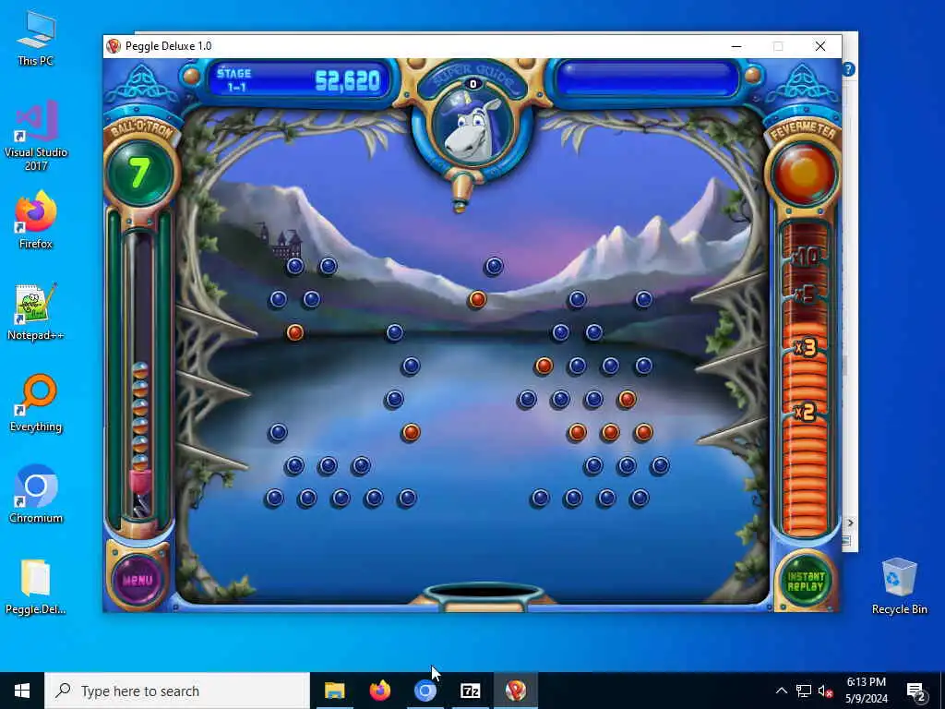Open 7-Zip from the taskbar
Image resolution: width=945 pixels, height=709 pixels.
point(470,691)
